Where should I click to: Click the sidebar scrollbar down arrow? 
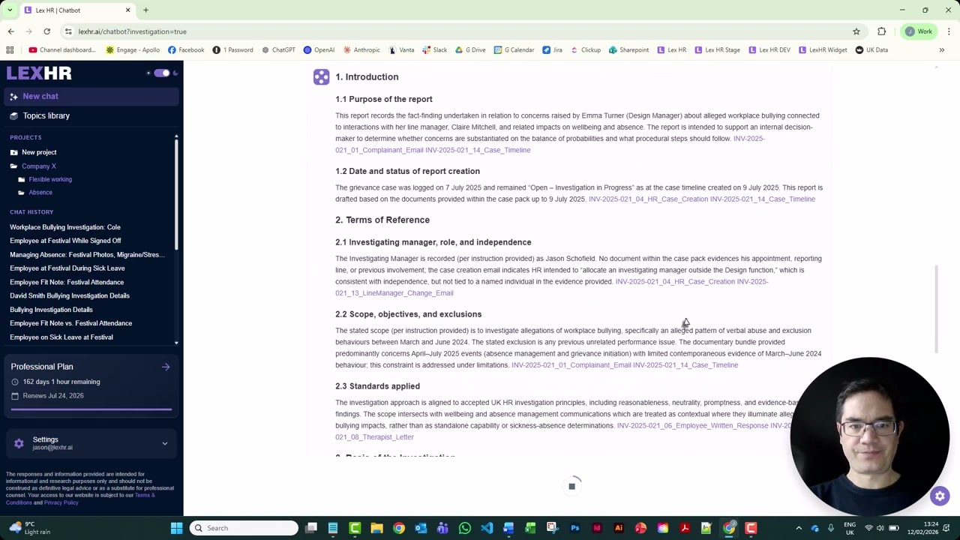[x=176, y=343]
